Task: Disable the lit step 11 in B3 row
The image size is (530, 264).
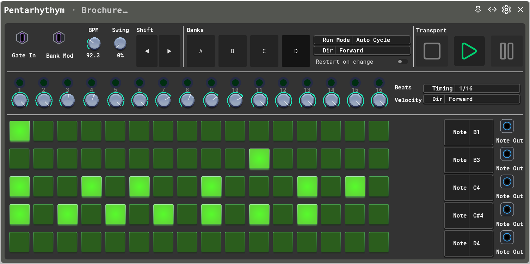Action: 259,159
